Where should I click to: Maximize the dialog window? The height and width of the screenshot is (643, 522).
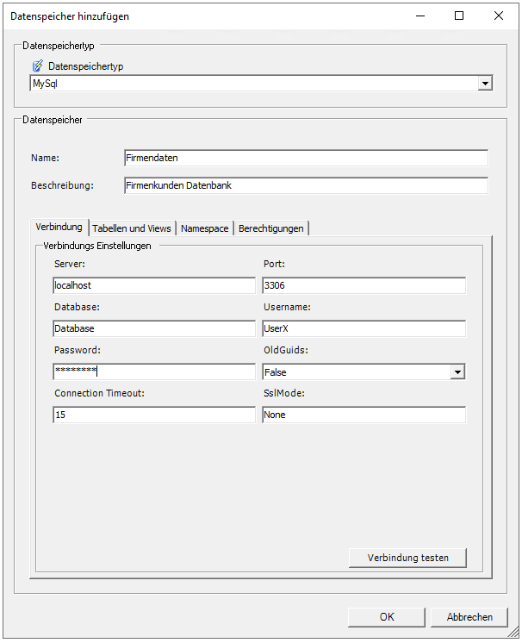(459, 16)
